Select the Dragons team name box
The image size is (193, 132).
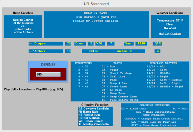pyautogui.click(x=46, y=44)
